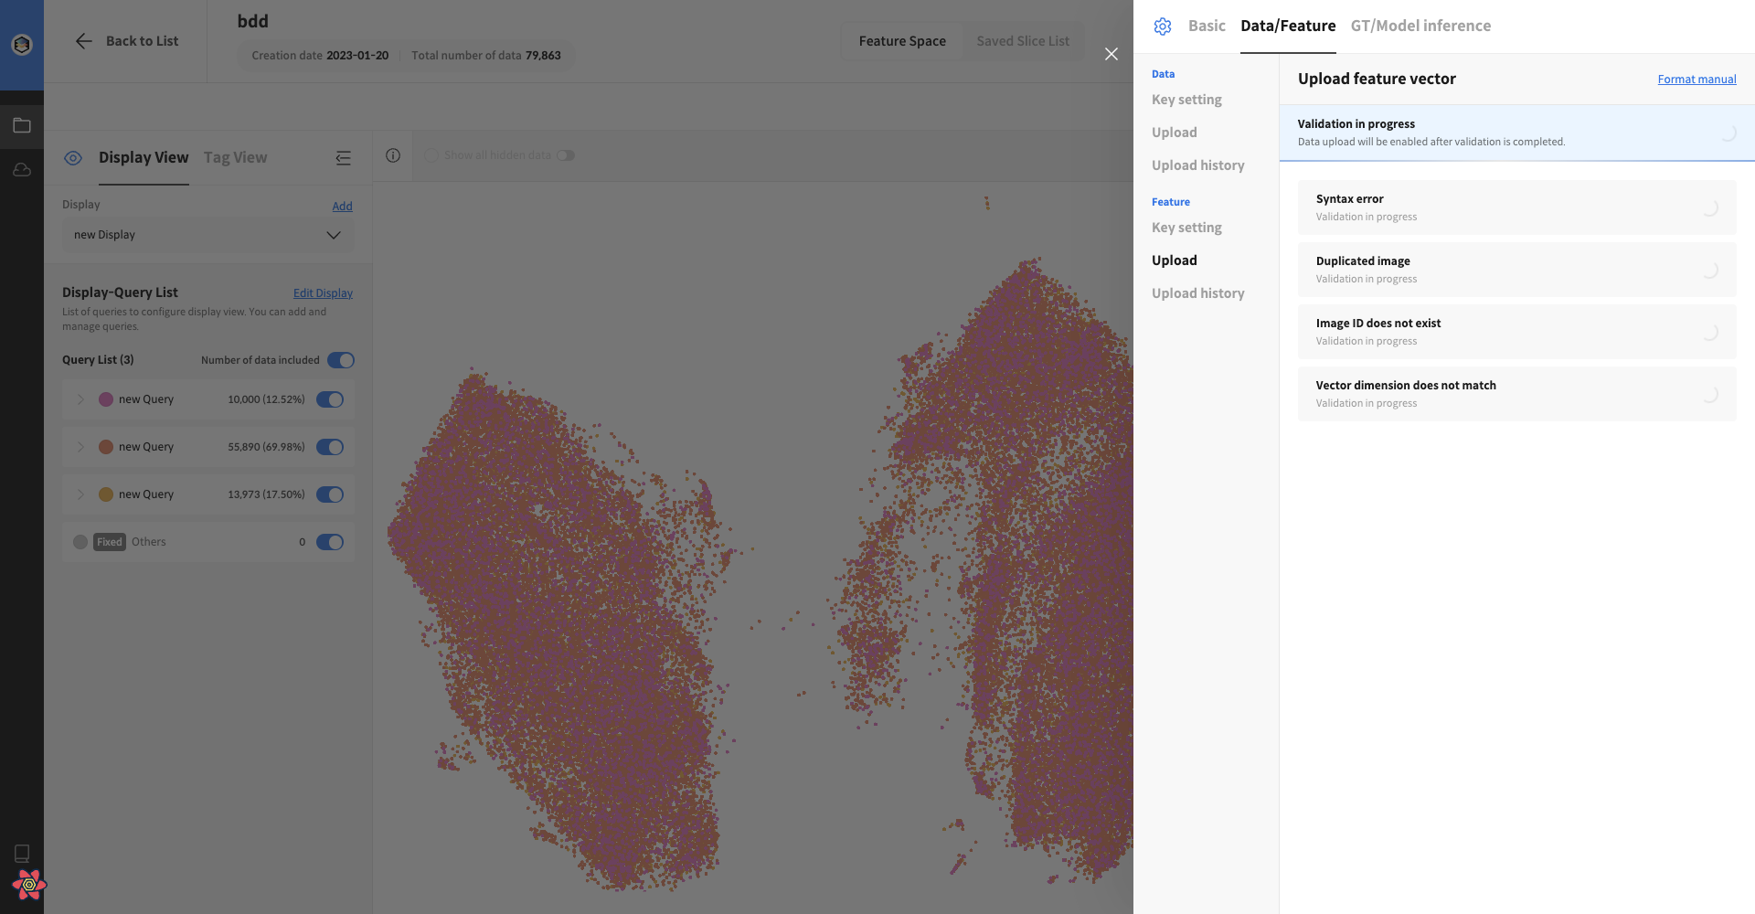Click the Upload feature vector heading
This screenshot has height=914, width=1755.
(x=1377, y=79)
